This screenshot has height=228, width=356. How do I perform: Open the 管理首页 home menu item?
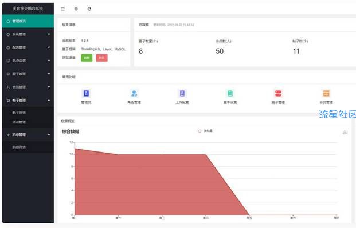click(x=28, y=21)
